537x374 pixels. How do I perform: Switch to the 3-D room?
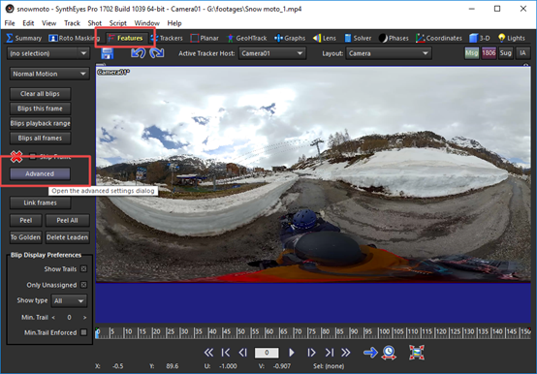tap(480, 38)
